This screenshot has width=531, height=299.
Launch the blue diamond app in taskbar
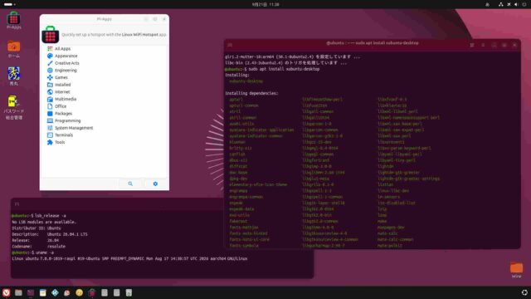coord(55,292)
